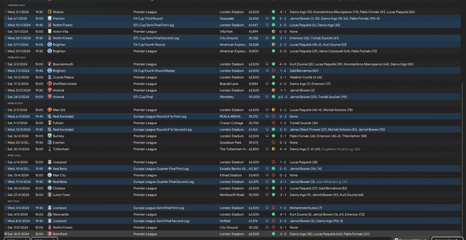Select the Etihad Stadium cell
This screenshot has width=466, height=240.
tap(231, 176)
